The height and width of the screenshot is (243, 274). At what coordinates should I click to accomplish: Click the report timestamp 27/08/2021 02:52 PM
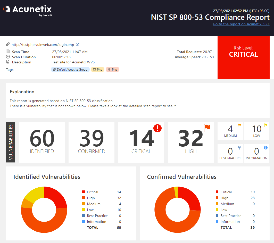(241, 11)
